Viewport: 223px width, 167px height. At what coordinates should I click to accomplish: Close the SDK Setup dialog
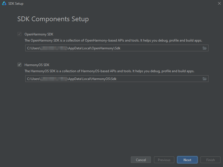pos(219,3)
